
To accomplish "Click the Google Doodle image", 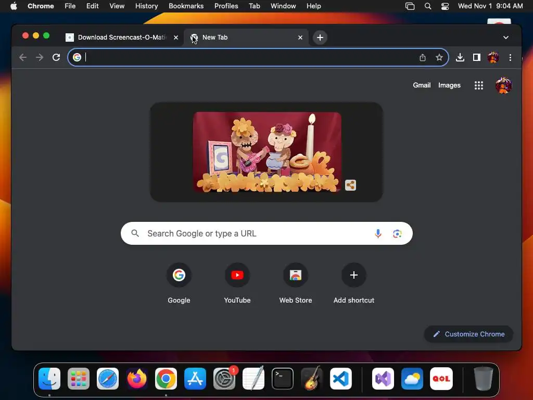I will tap(267, 152).
